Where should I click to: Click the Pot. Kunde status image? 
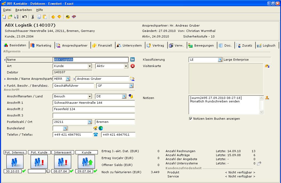pyautogui.click(x=39, y=162)
